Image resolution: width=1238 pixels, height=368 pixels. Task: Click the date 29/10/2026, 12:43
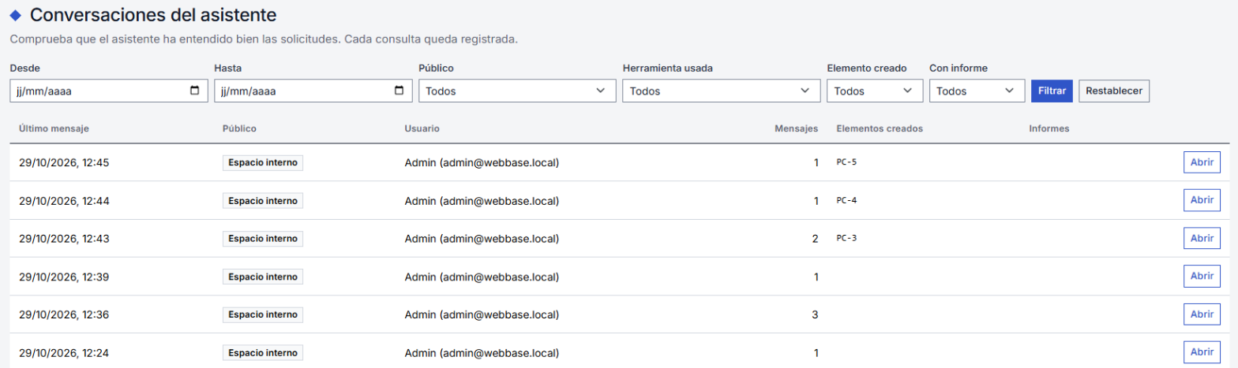coord(64,238)
